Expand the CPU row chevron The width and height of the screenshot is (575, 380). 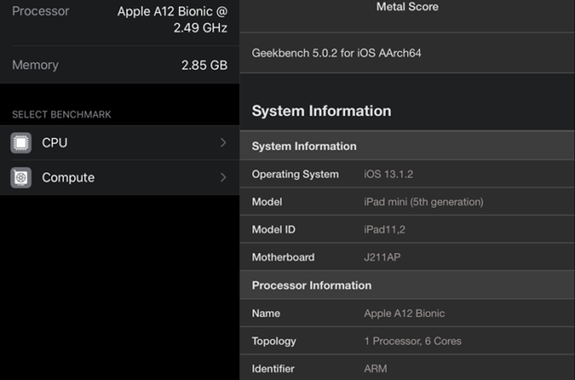224,143
